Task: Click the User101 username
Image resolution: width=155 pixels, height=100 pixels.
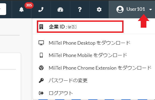Action: point(136,9)
